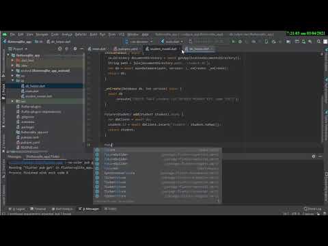Viewport: 328px width, 246px height.
Task: Open the Dart Analysis tool window
Action: tap(62, 209)
